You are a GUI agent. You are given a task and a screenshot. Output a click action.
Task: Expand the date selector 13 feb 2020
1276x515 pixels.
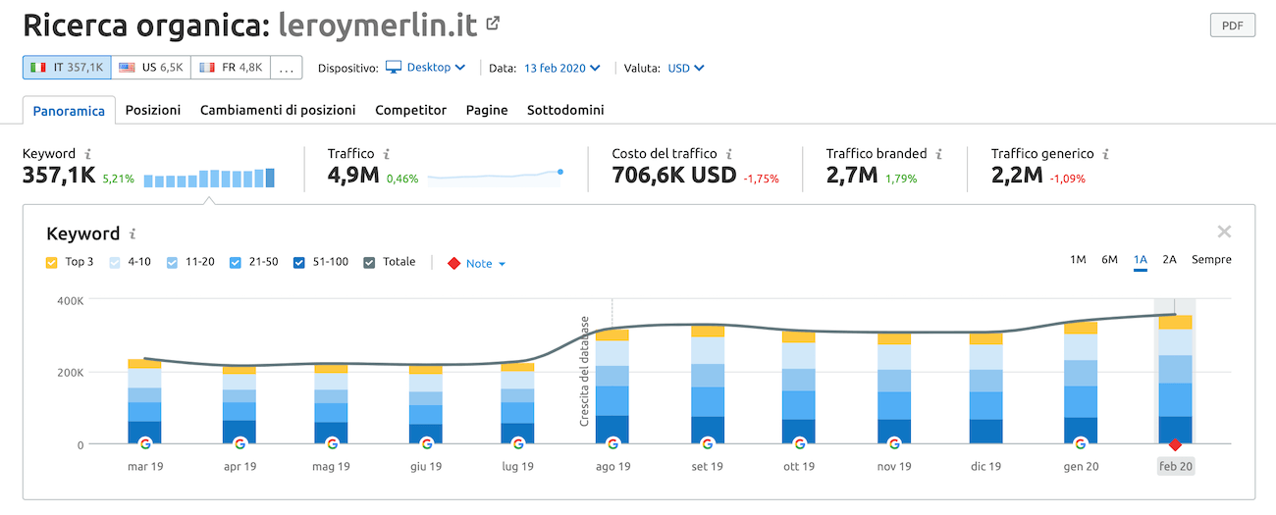562,68
